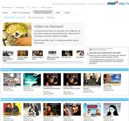Focus the Suche nach Sendung search field

(101, 50)
